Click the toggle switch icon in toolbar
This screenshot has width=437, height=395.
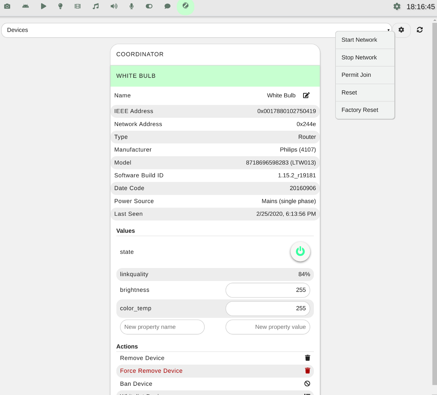click(x=149, y=6)
